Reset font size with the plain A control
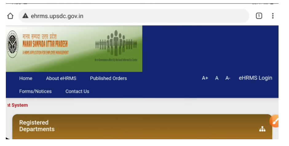Image resolution: width=289 pixels, height=146 pixels. click(217, 78)
